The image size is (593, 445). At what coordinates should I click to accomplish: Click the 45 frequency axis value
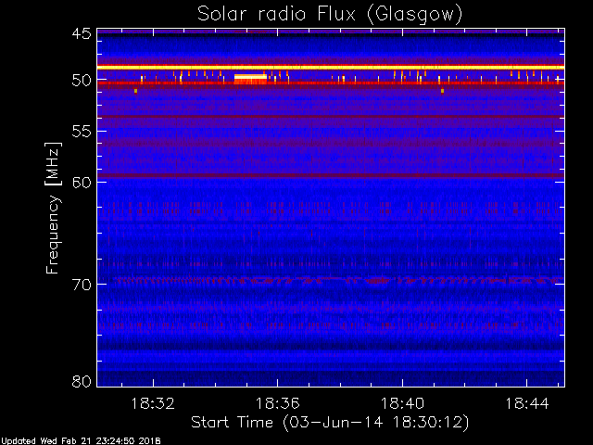click(82, 33)
